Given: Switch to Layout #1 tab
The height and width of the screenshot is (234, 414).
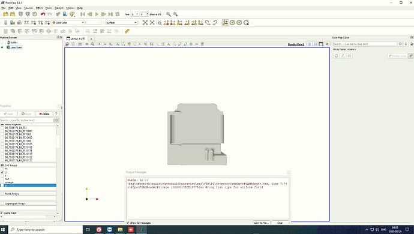Looking at the screenshot, I should (x=76, y=38).
